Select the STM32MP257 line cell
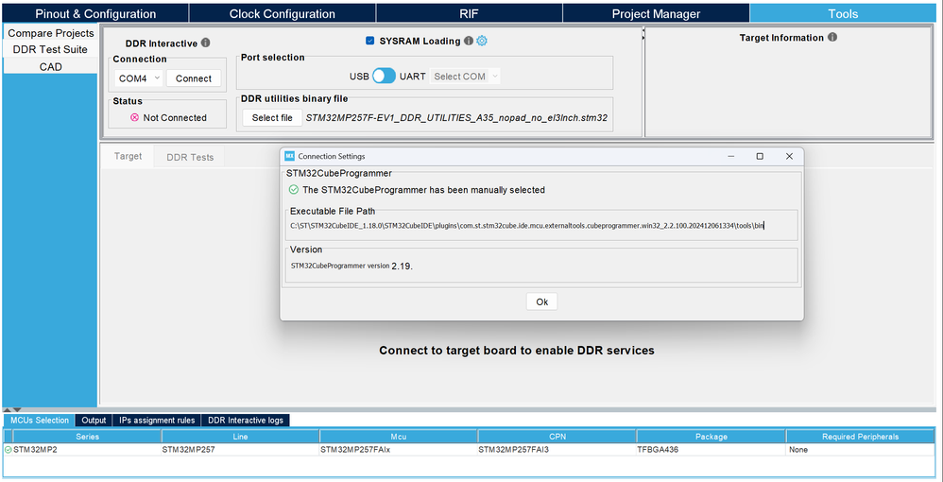Screen dimensions: 943x482 (241, 450)
